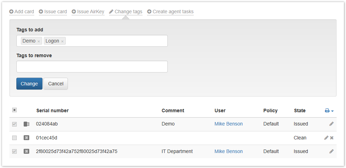Click the card type icon for 024084ab

(x=26, y=124)
